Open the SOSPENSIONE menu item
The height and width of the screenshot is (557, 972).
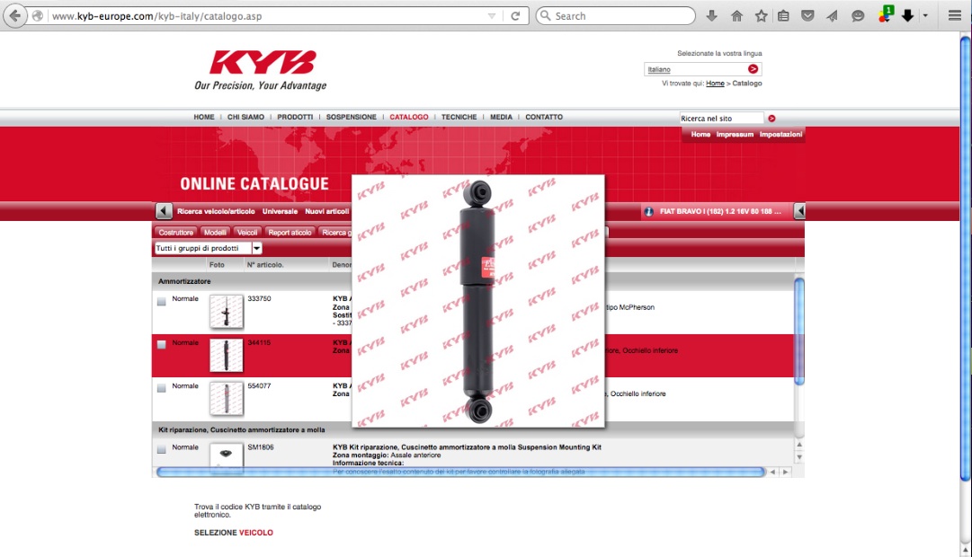(352, 117)
